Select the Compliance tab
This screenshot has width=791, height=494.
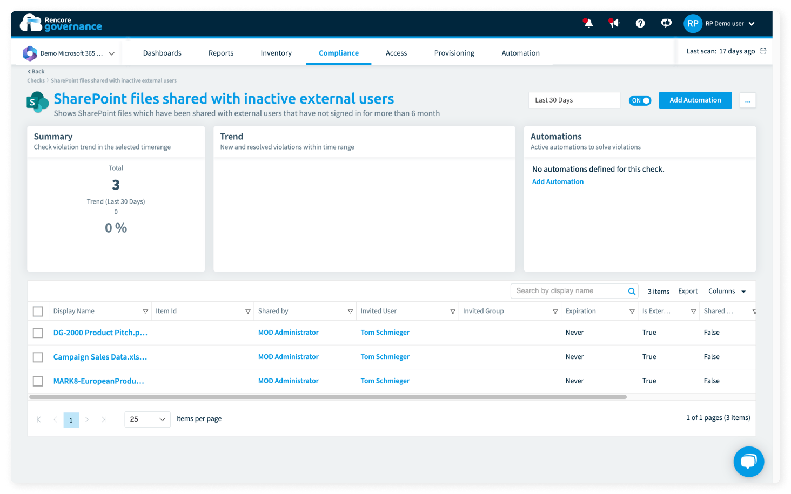point(339,53)
